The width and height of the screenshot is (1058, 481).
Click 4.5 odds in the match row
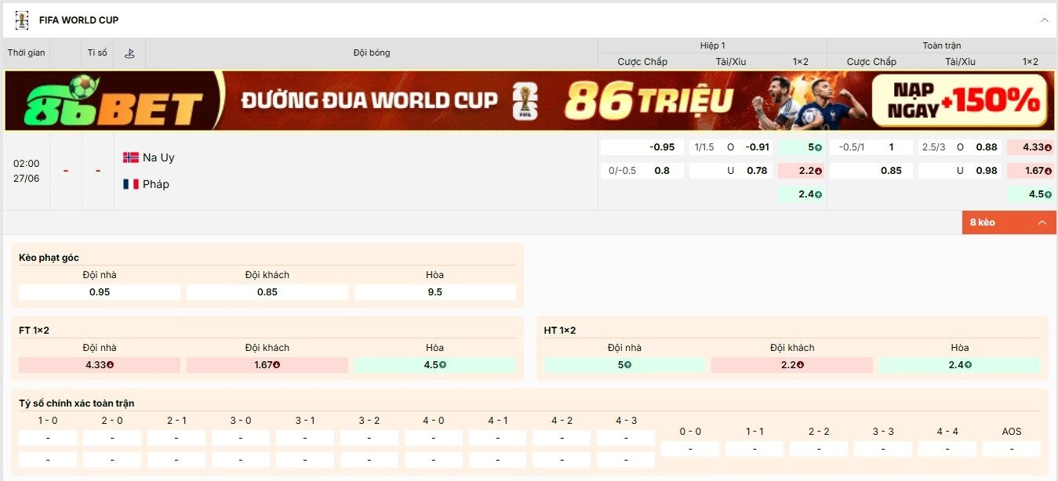point(1030,194)
